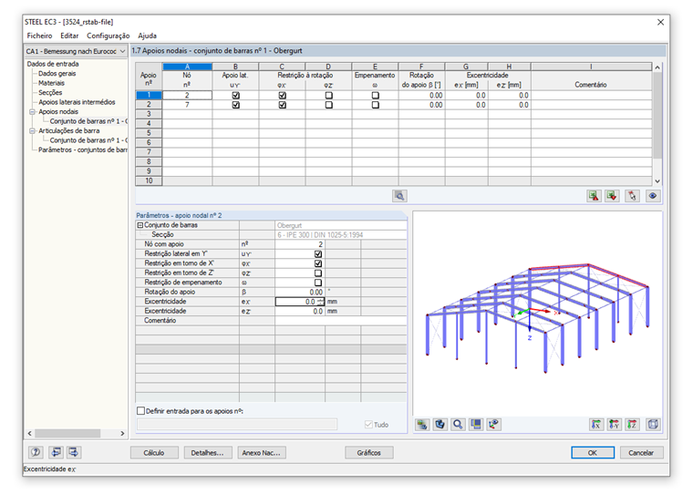This screenshot has height=494, width=693.
Task: Open the Anexo Nac... button
Action: (x=262, y=452)
